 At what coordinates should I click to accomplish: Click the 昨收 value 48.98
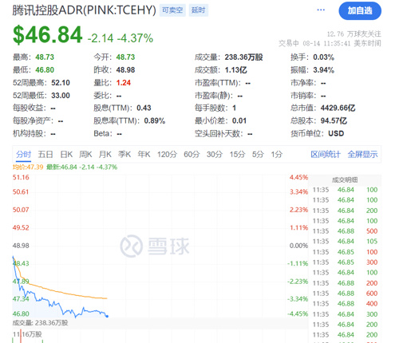(x=125, y=70)
